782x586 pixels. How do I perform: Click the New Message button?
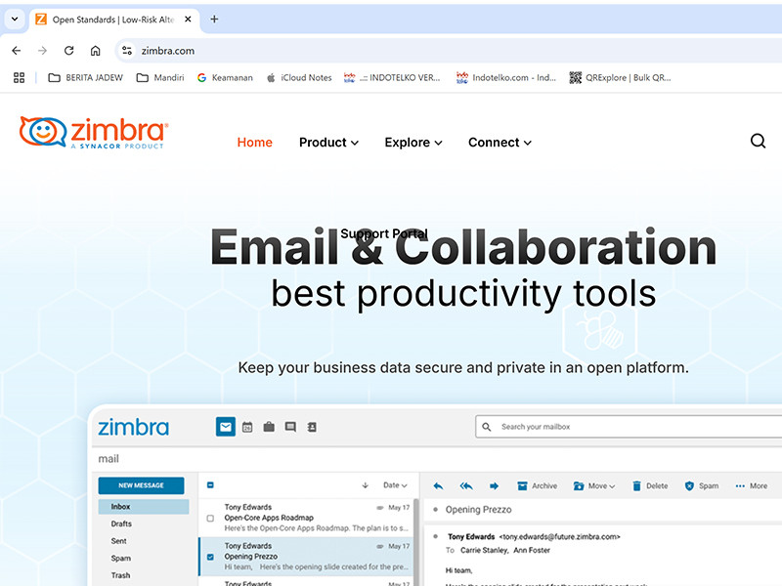pyautogui.click(x=142, y=484)
